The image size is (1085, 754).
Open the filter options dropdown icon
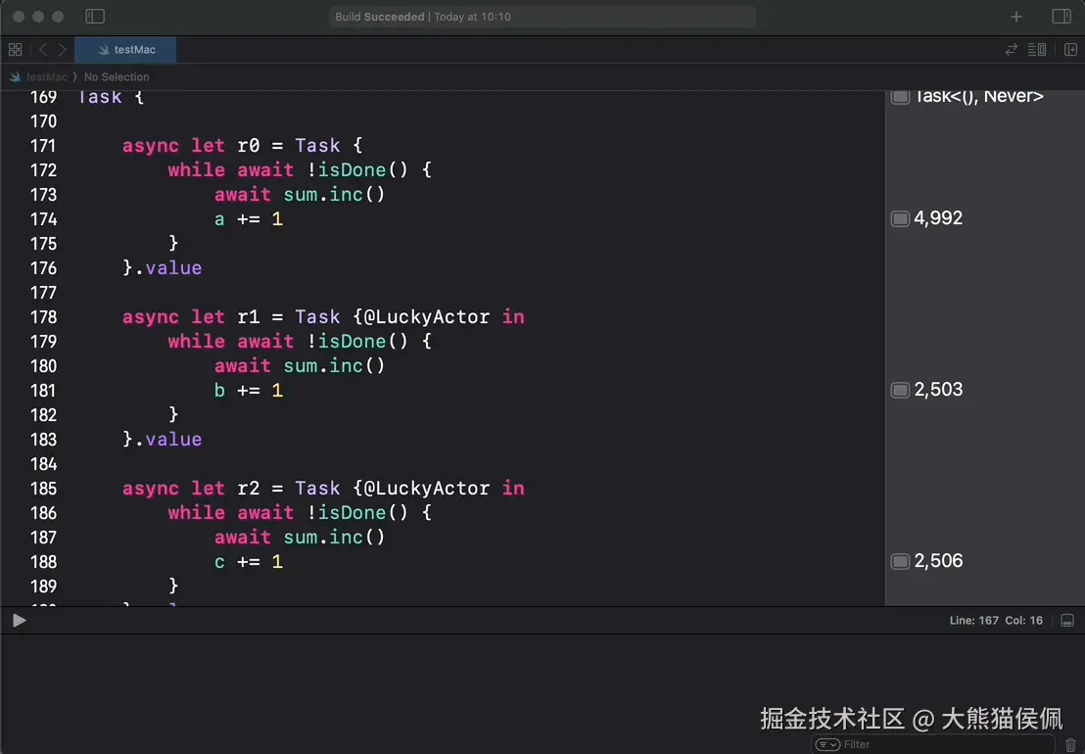827,744
